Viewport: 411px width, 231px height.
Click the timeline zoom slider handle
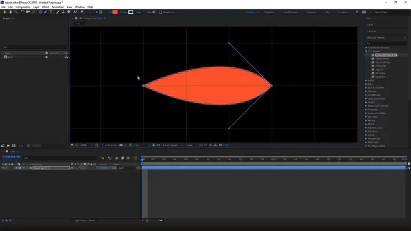(148, 220)
